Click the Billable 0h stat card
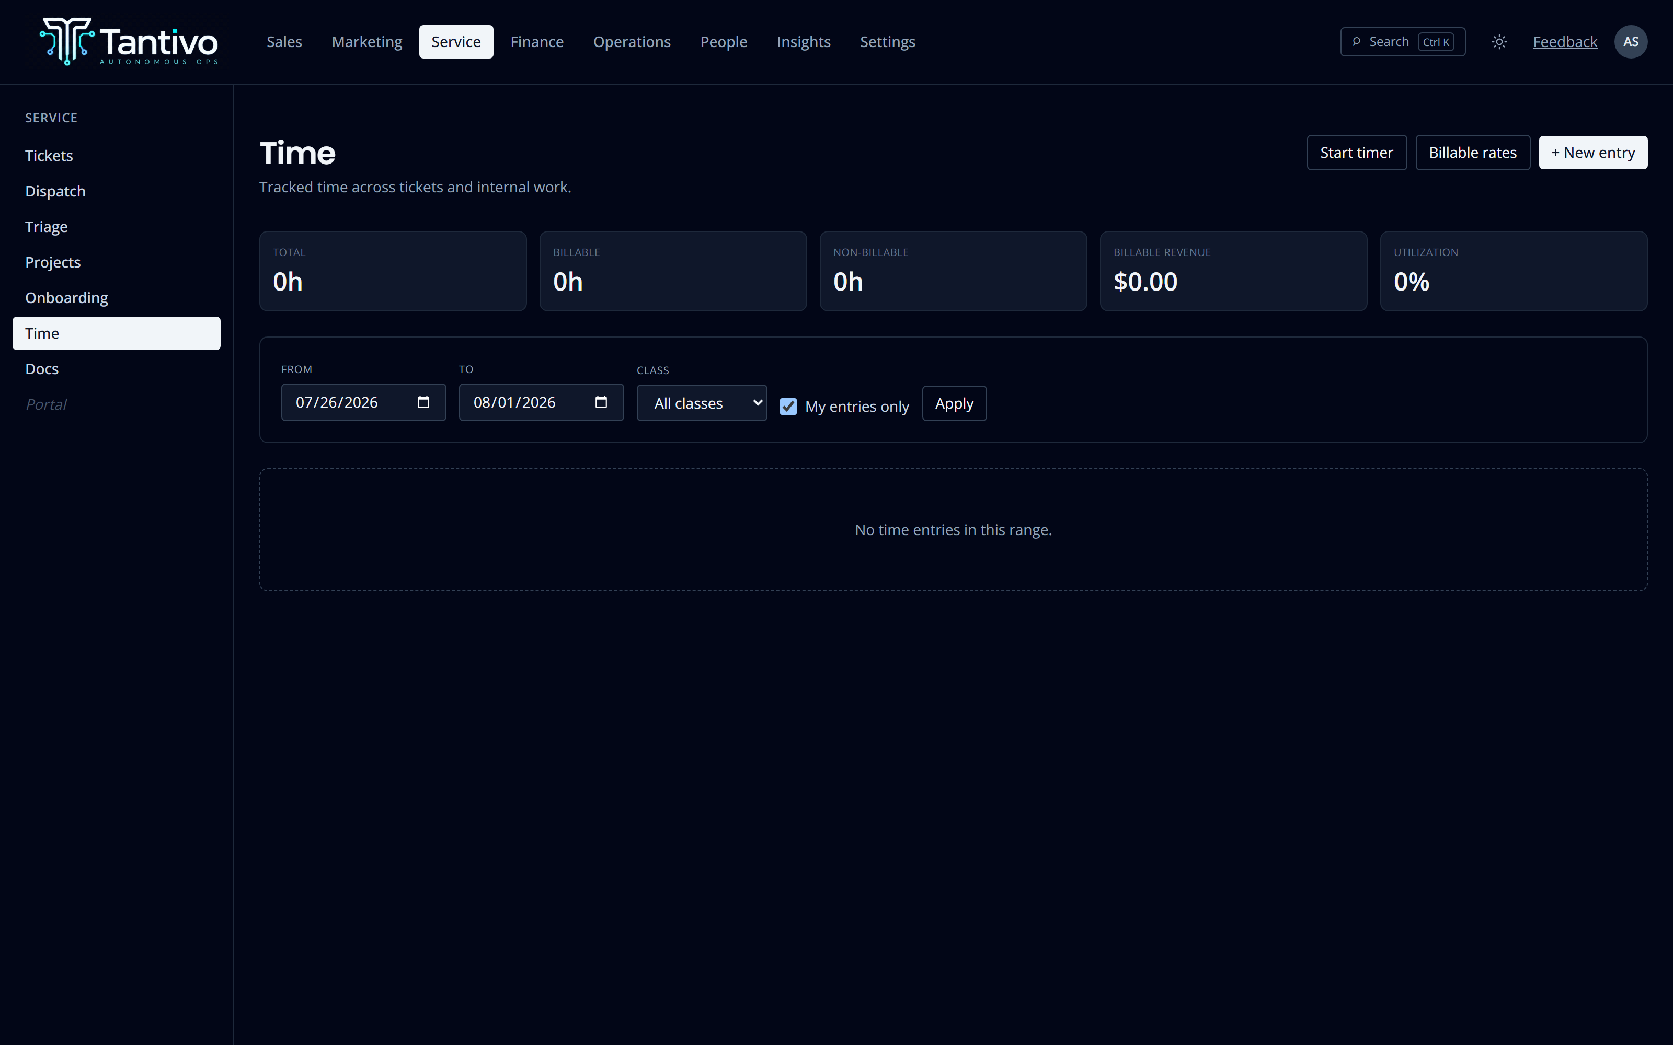 point(673,271)
